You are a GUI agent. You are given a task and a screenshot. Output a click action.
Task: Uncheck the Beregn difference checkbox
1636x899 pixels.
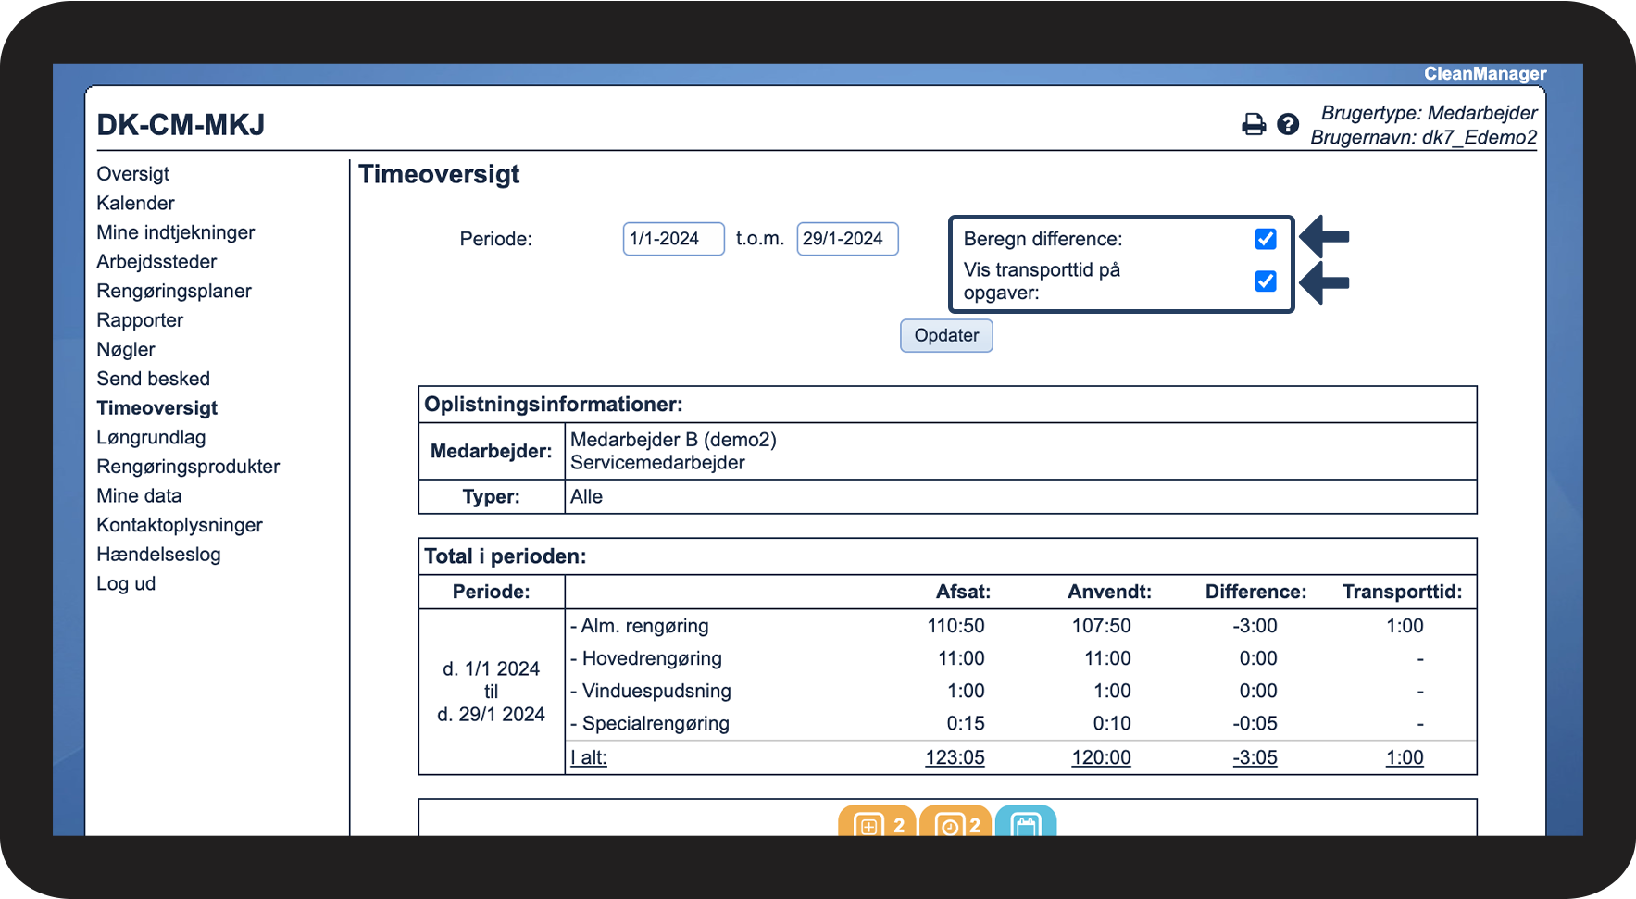coord(1266,239)
